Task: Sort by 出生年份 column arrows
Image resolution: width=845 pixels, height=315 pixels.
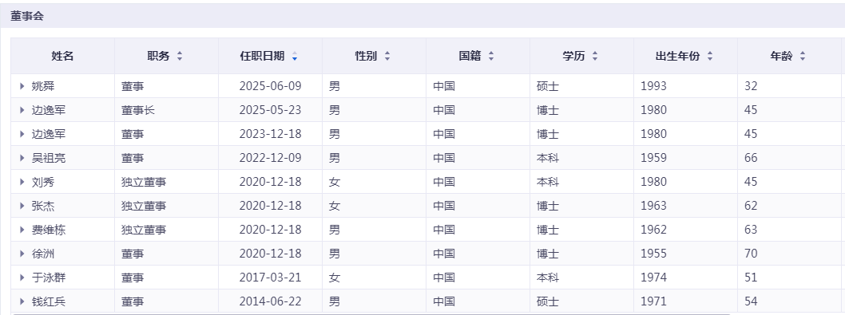Action: click(x=710, y=56)
